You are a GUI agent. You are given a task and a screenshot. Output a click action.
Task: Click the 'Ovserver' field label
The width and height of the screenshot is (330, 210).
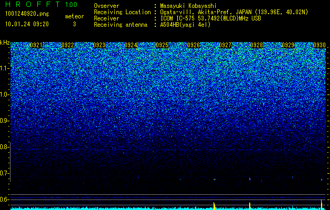click(107, 6)
